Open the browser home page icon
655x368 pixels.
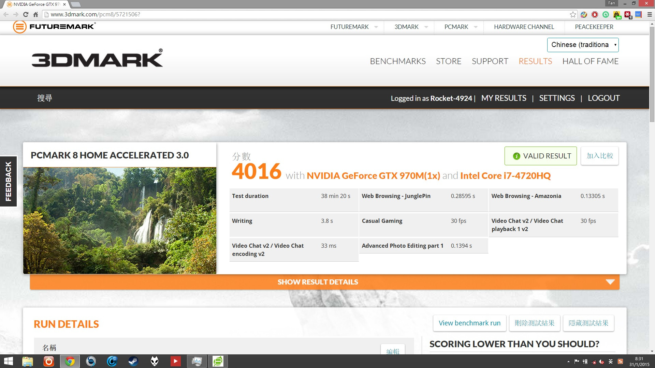coord(35,14)
